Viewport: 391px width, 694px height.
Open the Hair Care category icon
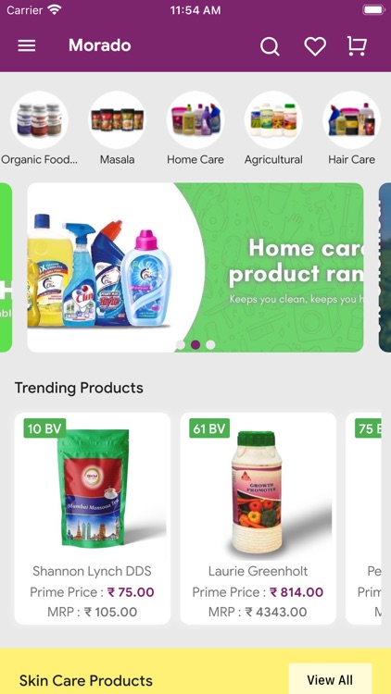(x=351, y=119)
